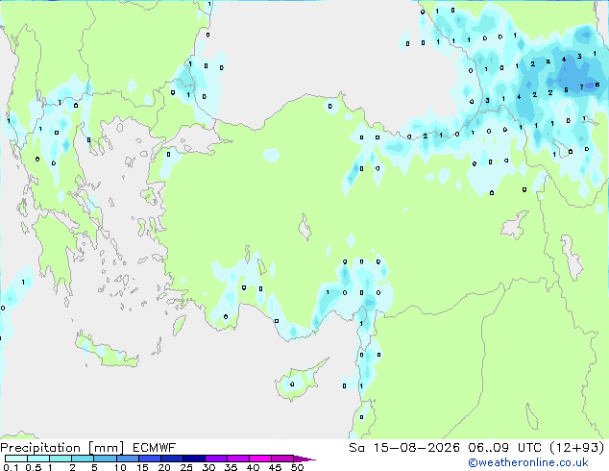The height and width of the screenshot is (471, 609).
Task: Click the "(12+93)" forecast offset text
Action: pyautogui.click(x=577, y=448)
